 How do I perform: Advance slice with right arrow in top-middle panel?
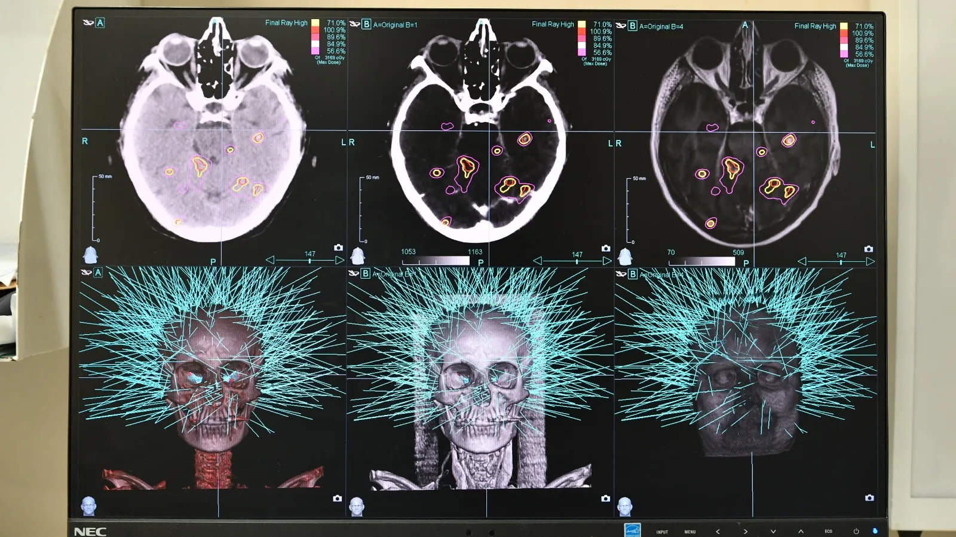click(607, 261)
